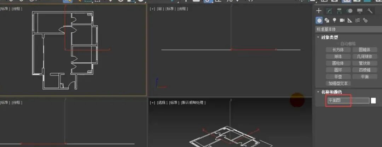Open the Utilities wrench tab
The width and height of the screenshot is (382, 147).
point(370,11)
